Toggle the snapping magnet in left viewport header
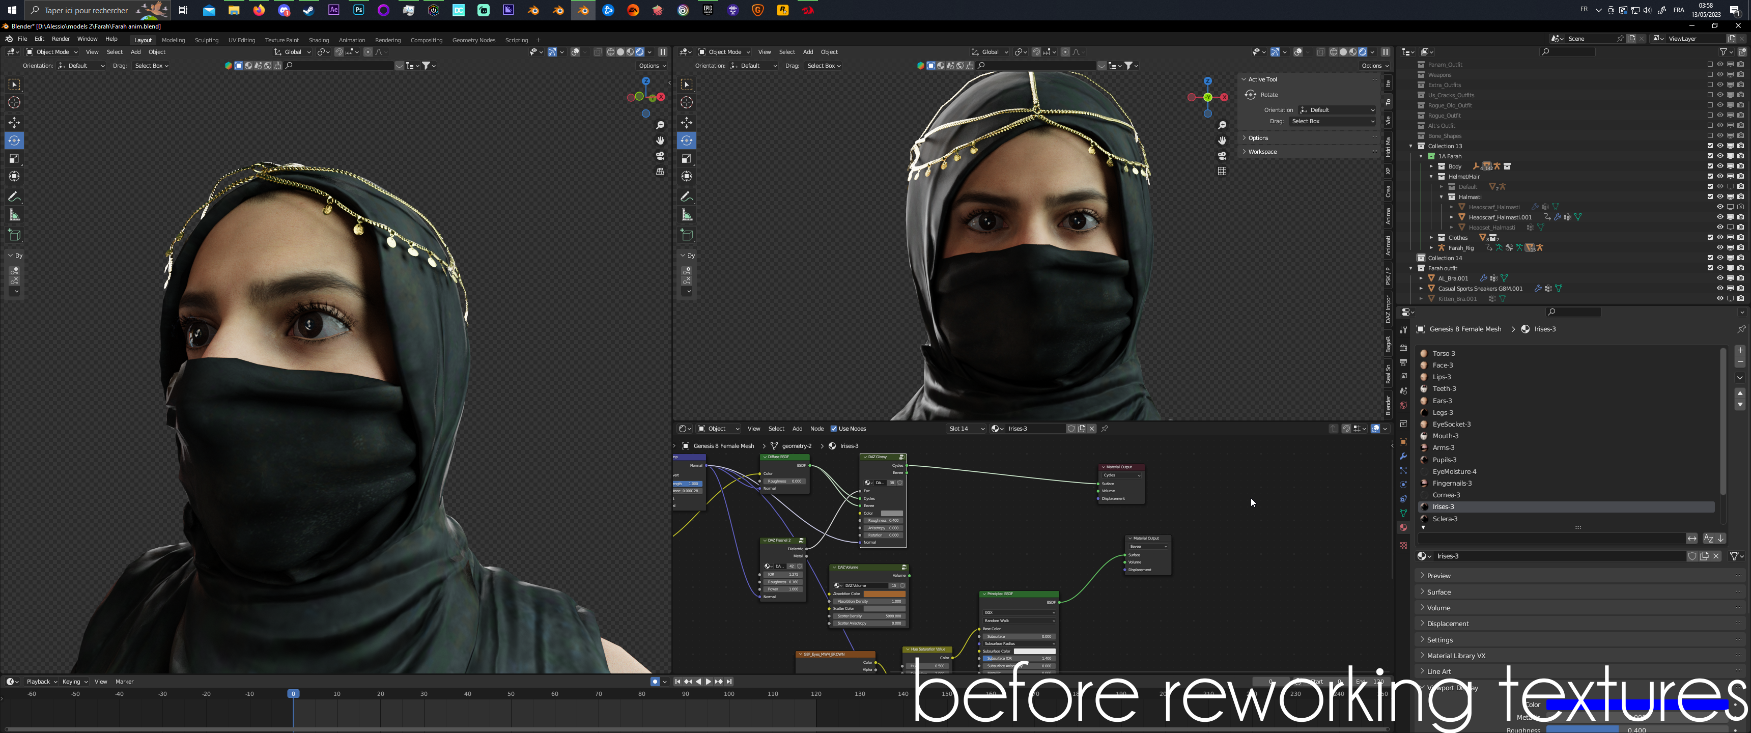This screenshot has width=1751, height=733. tap(338, 52)
